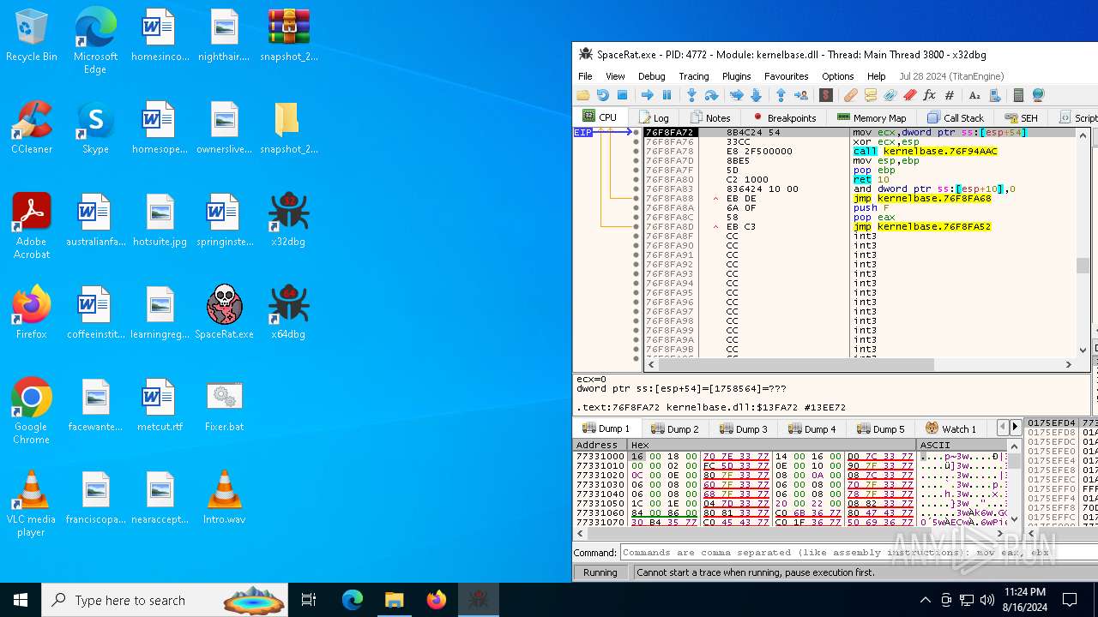Toggle breakpoint bullet at address 76F8FA94
Image resolution: width=1098 pixels, height=617 pixels.
tap(636, 284)
